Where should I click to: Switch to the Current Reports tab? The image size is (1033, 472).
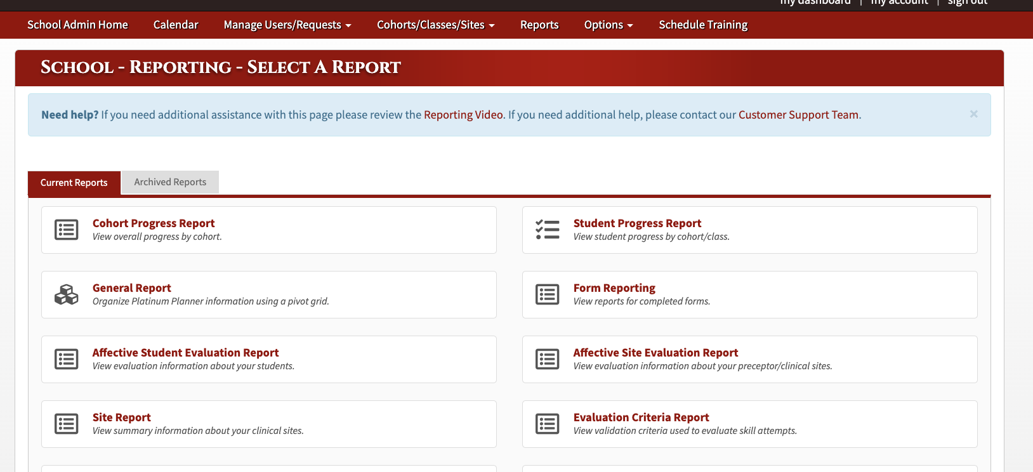[x=74, y=183]
